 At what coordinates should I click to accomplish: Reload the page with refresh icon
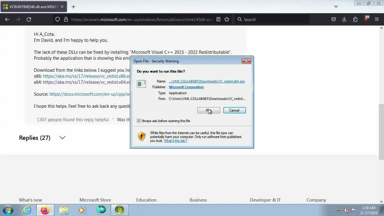coord(29,19)
